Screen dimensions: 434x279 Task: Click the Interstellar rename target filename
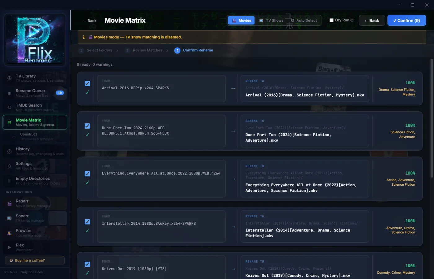coord(298,233)
